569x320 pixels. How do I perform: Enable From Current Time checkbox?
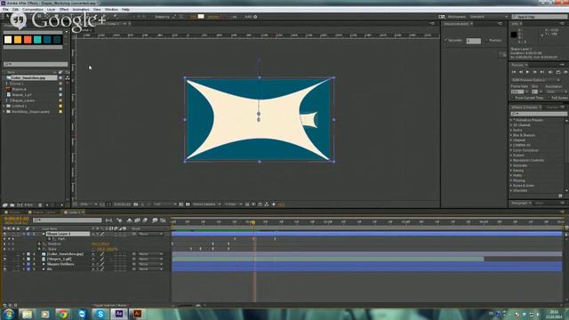(513, 98)
